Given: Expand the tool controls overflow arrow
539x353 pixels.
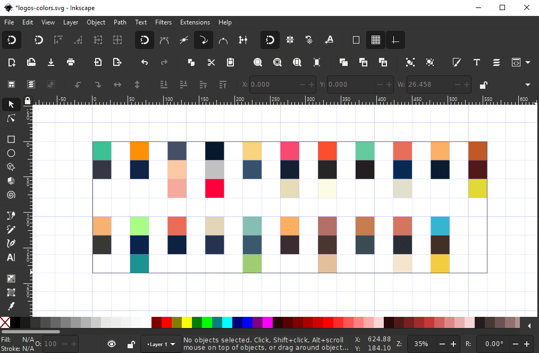Looking at the screenshot, I should point(528,85).
